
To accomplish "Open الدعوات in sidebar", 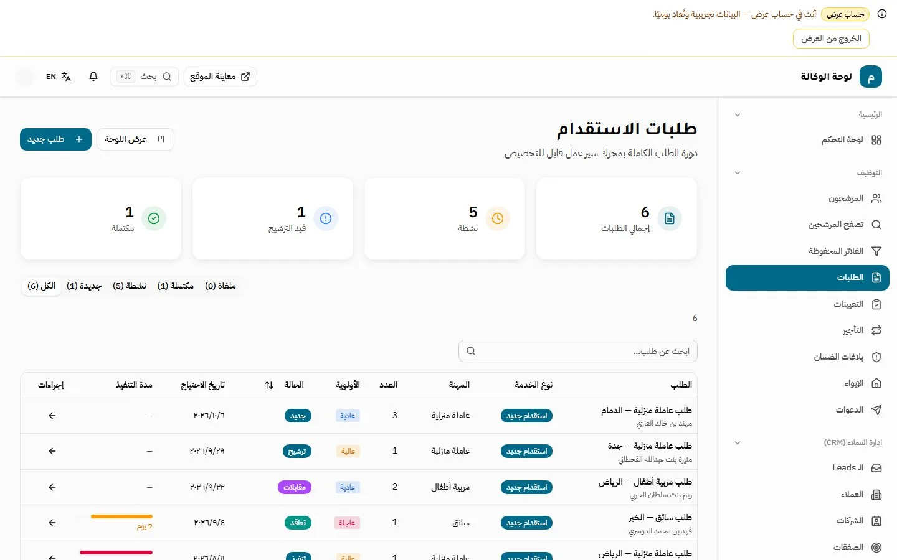I will (x=807, y=409).
